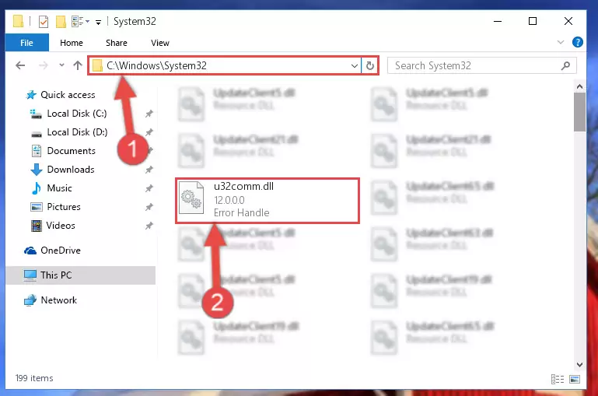Click the Downloads blue arrow icon
Viewport: 598px width, 396px height.
tap(37, 170)
